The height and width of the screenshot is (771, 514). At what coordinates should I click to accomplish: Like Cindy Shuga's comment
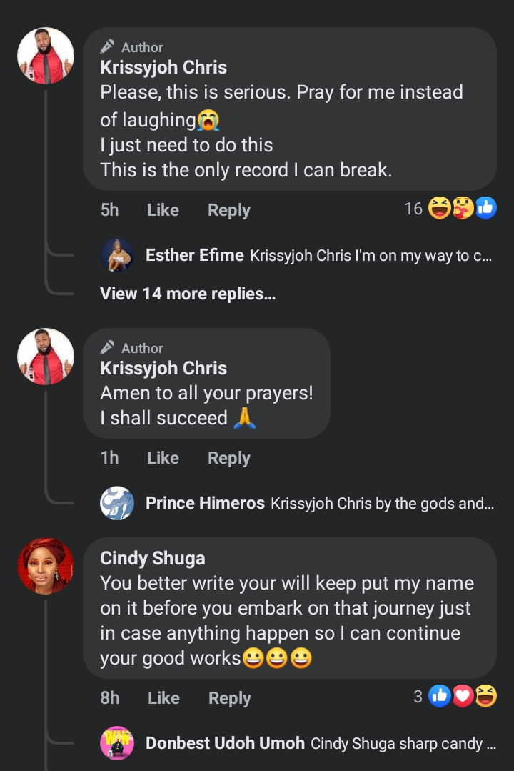[x=163, y=698]
